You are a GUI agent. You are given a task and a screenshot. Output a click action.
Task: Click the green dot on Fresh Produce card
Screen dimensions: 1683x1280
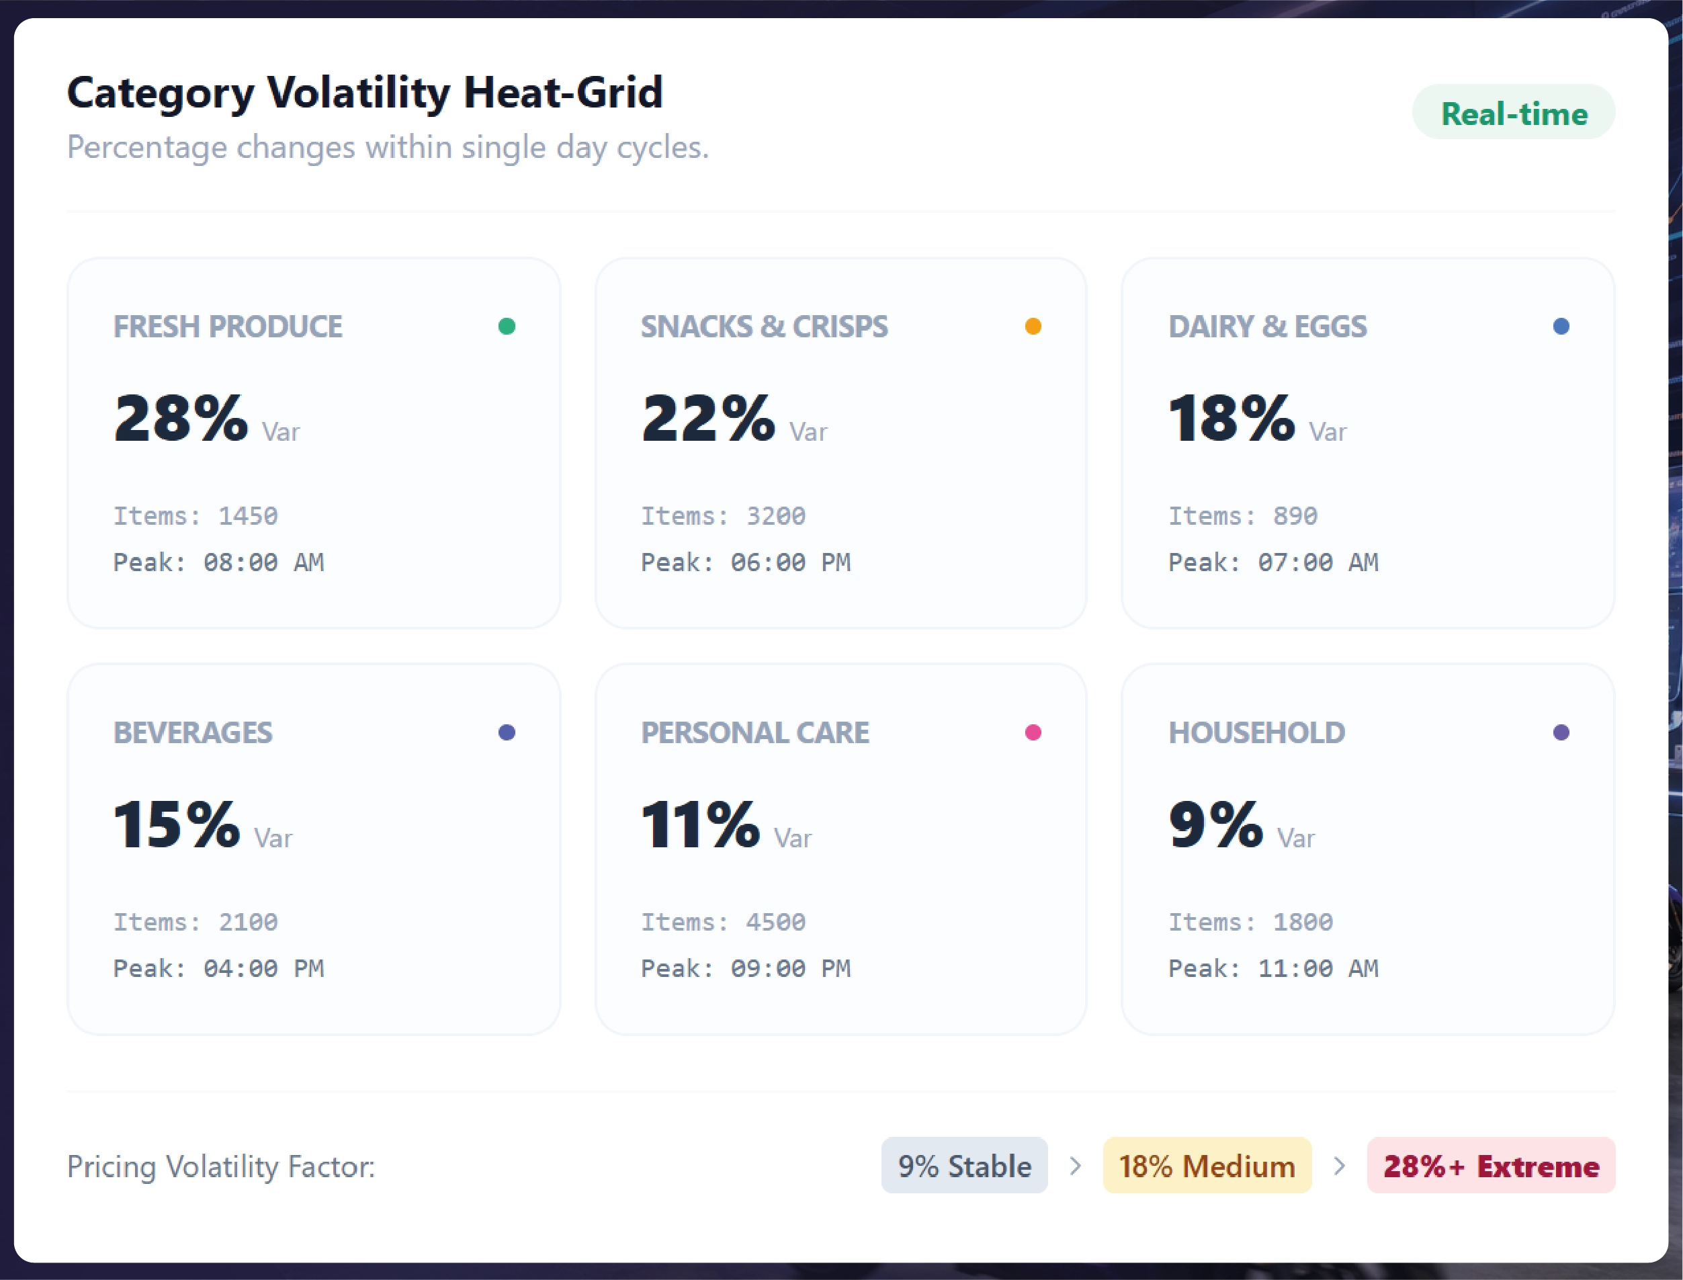click(x=507, y=326)
